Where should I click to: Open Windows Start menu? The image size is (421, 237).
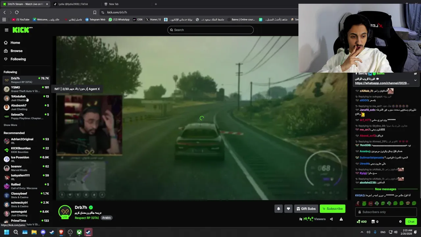coord(6,232)
